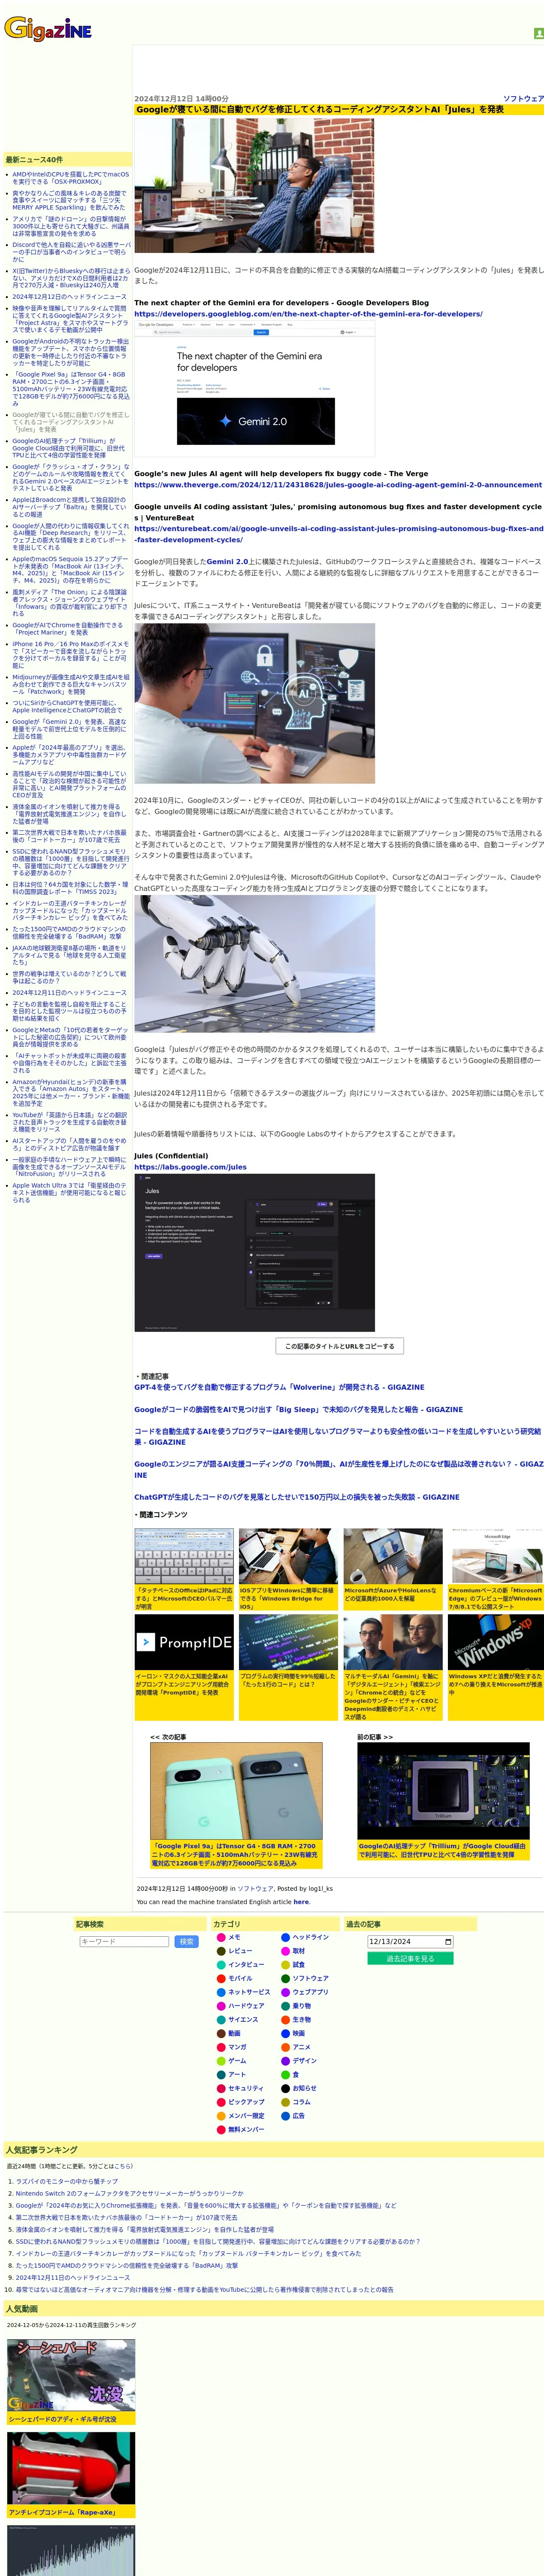The height and width of the screenshot is (2576, 544).
Task: Click the green user icon at top right
Action: click(538, 33)
